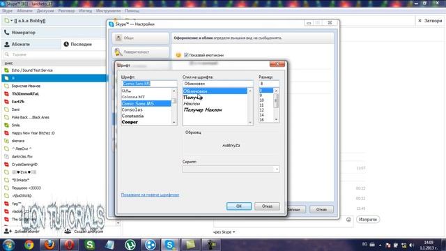
Task: Click the green S taskbar icon
Action: [x=90, y=245]
